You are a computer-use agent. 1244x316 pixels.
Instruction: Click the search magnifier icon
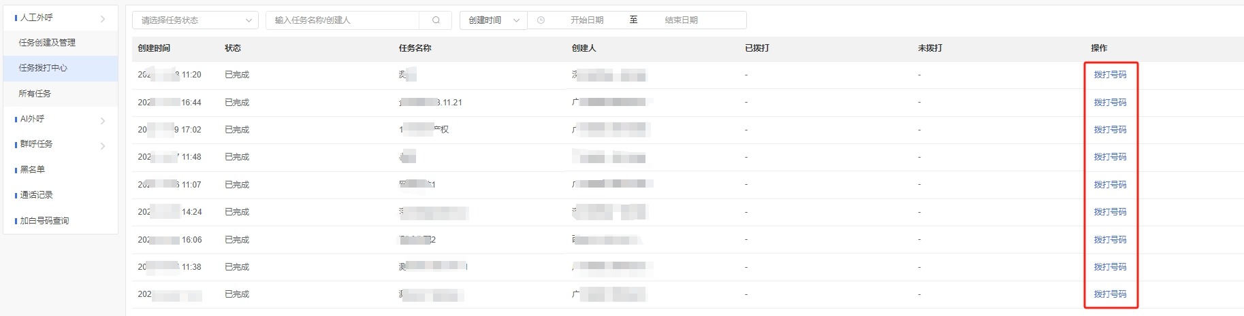coord(436,20)
